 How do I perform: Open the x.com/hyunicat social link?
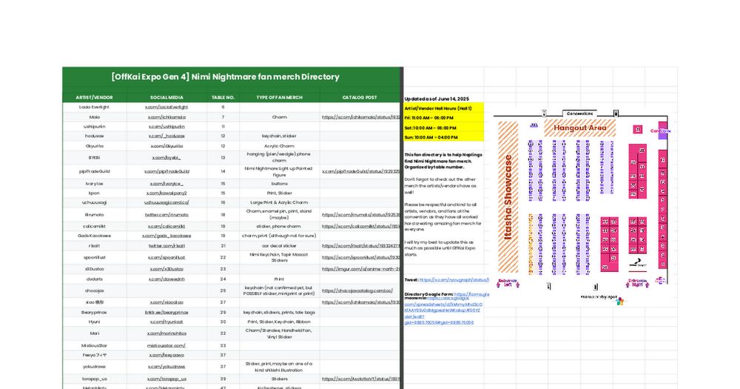(166, 322)
